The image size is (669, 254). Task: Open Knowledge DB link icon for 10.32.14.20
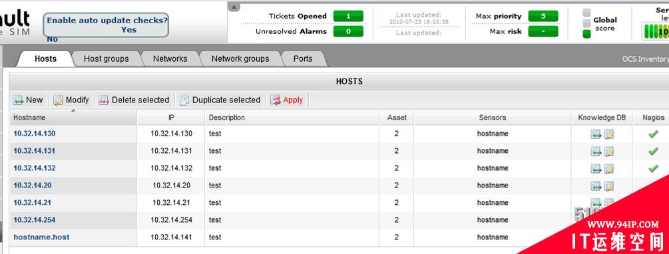[596, 186]
